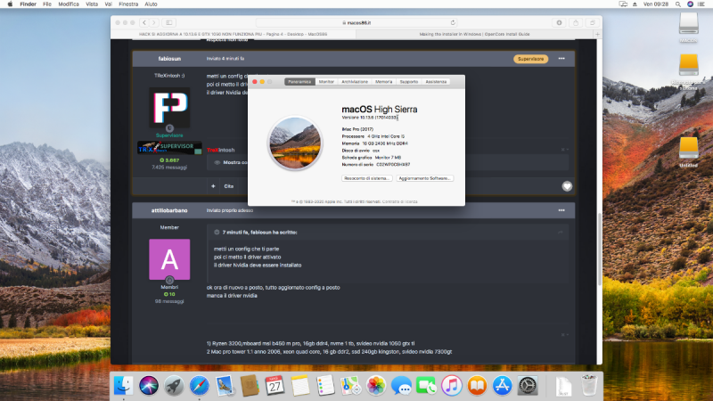Screen dimensions: 713x401
Task: Click the plus multi-quote button near Cita
Action: pos(213,186)
